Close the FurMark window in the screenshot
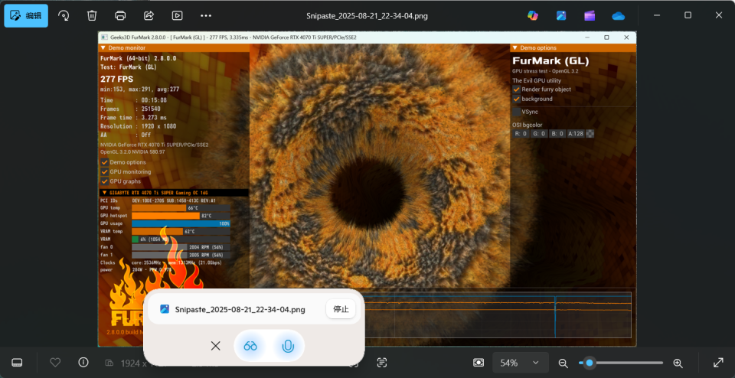Image resolution: width=735 pixels, height=378 pixels. click(x=626, y=37)
